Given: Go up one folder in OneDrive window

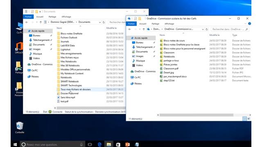Looking at the screenshot, I should 144,29.
